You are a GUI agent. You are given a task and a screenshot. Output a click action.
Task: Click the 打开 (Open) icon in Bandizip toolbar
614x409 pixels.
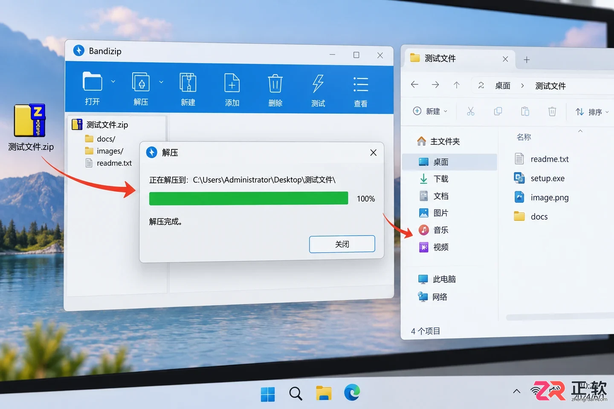[x=93, y=81]
